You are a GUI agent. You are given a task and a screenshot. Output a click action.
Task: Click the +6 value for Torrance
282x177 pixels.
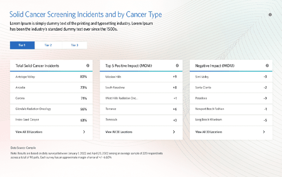tap(175, 109)
